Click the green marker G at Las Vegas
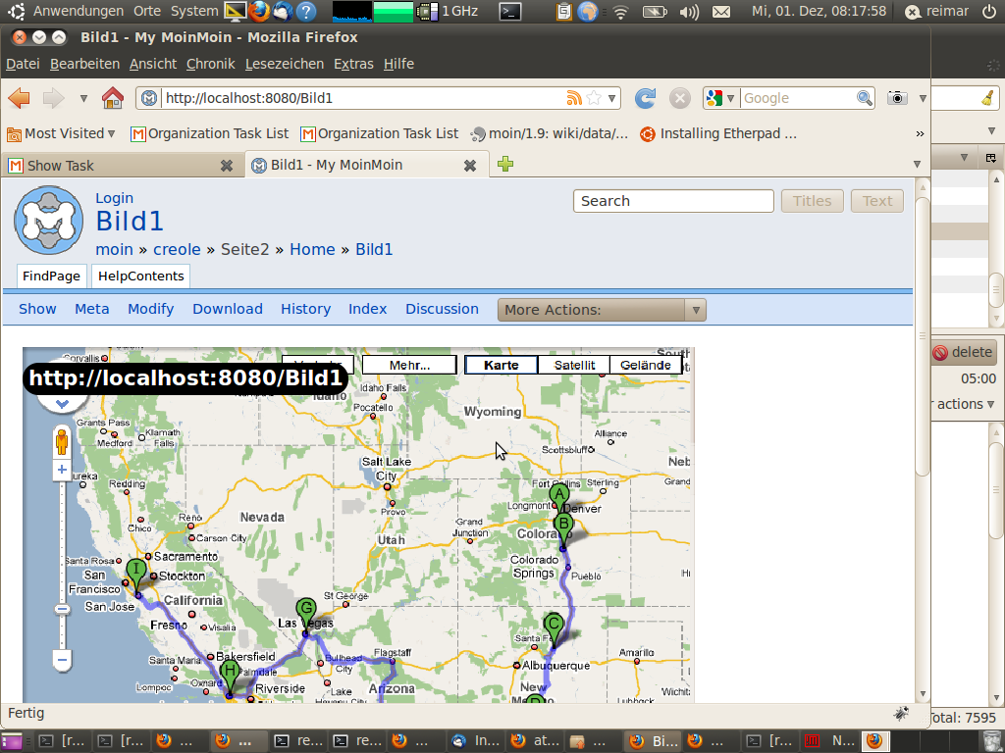Image resolution: width=1005 pixels, height=753 pixels. pyautogui.click(x=306, y=610)
